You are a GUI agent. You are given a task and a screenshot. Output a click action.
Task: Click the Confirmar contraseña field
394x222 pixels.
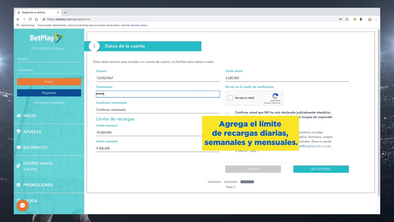(x=158, y=110)
